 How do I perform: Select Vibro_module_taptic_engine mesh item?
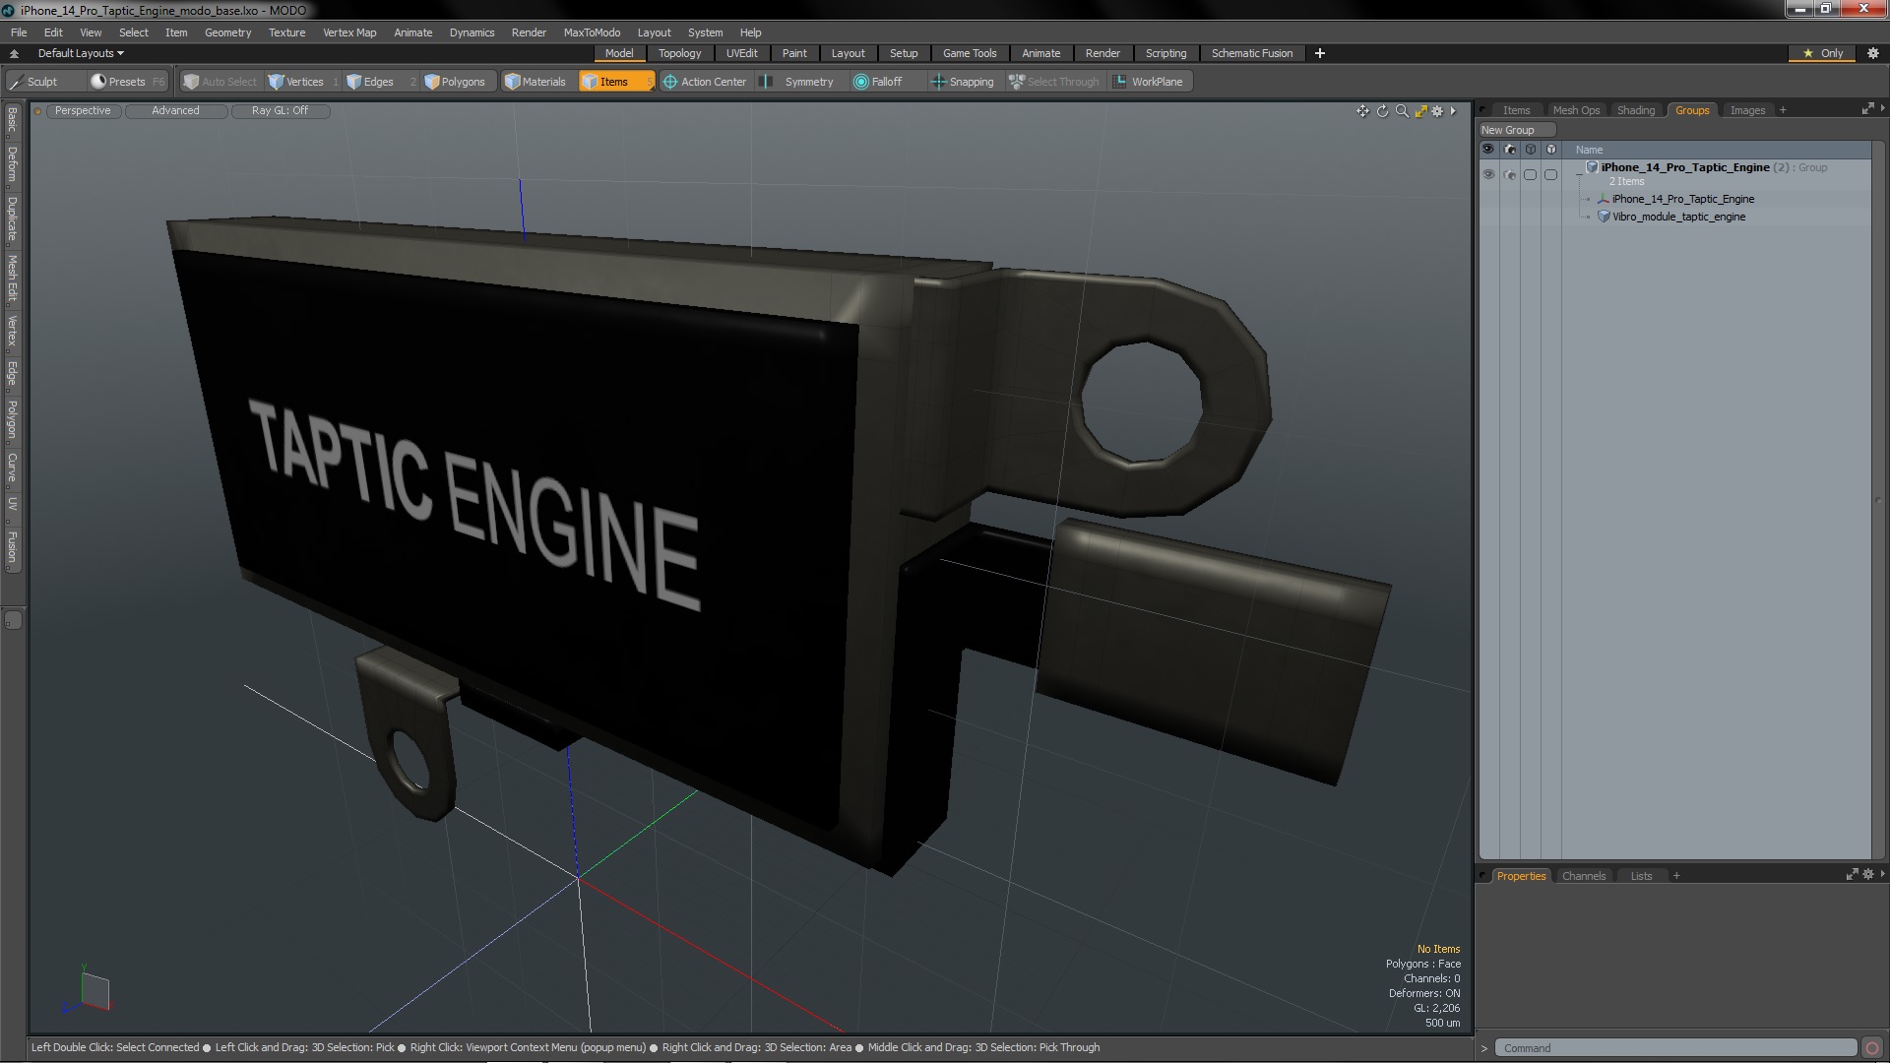1678,217
